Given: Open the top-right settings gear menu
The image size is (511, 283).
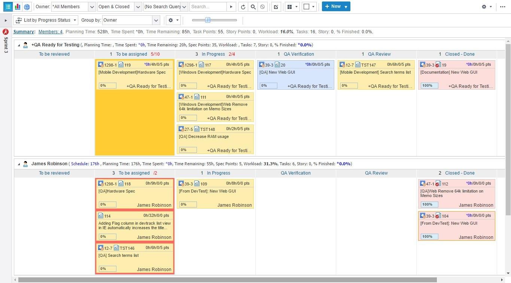Looking at the screenshot, I should tap(486, 7).
